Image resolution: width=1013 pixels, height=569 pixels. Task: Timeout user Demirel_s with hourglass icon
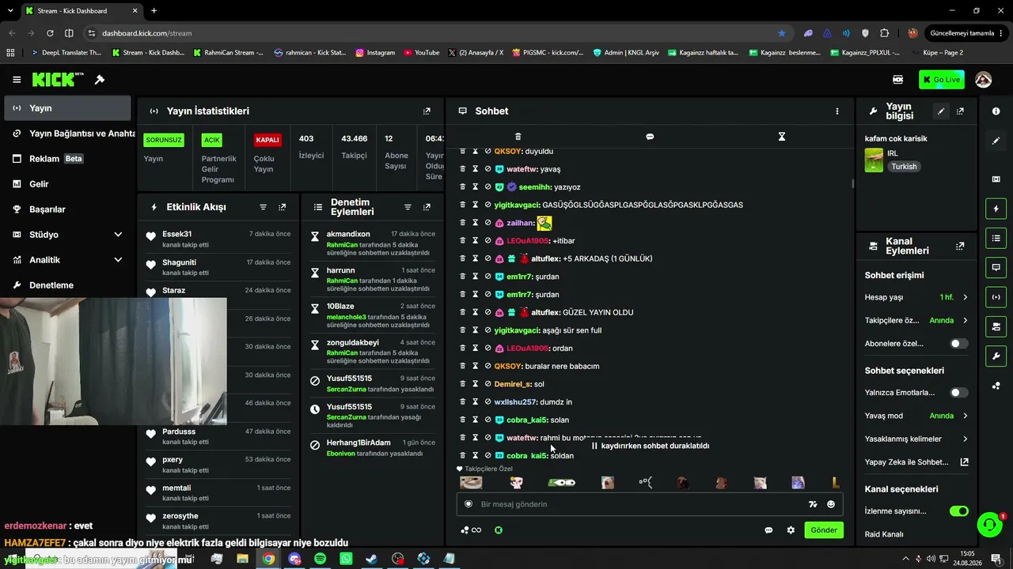pos(475,384)
